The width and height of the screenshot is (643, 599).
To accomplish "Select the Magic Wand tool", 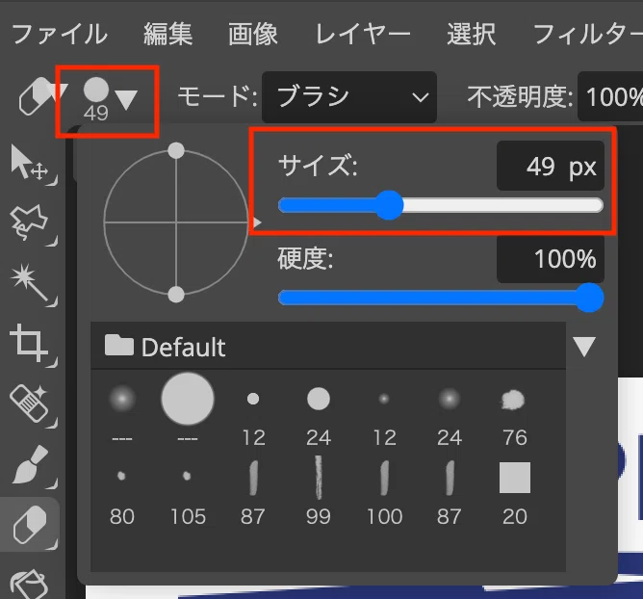I will pos(30,284).
